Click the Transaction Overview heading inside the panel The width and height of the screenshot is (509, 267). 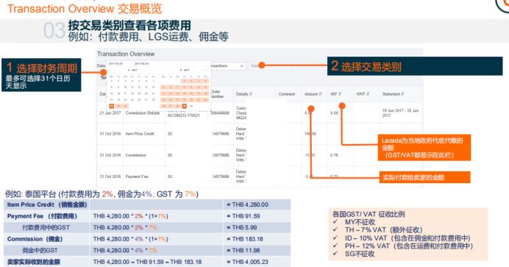[126, 54]
